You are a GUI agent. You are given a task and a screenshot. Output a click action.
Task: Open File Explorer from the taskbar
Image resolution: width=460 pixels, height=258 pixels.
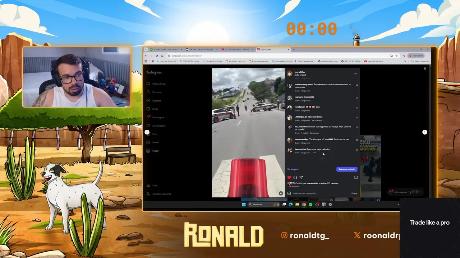297,205
